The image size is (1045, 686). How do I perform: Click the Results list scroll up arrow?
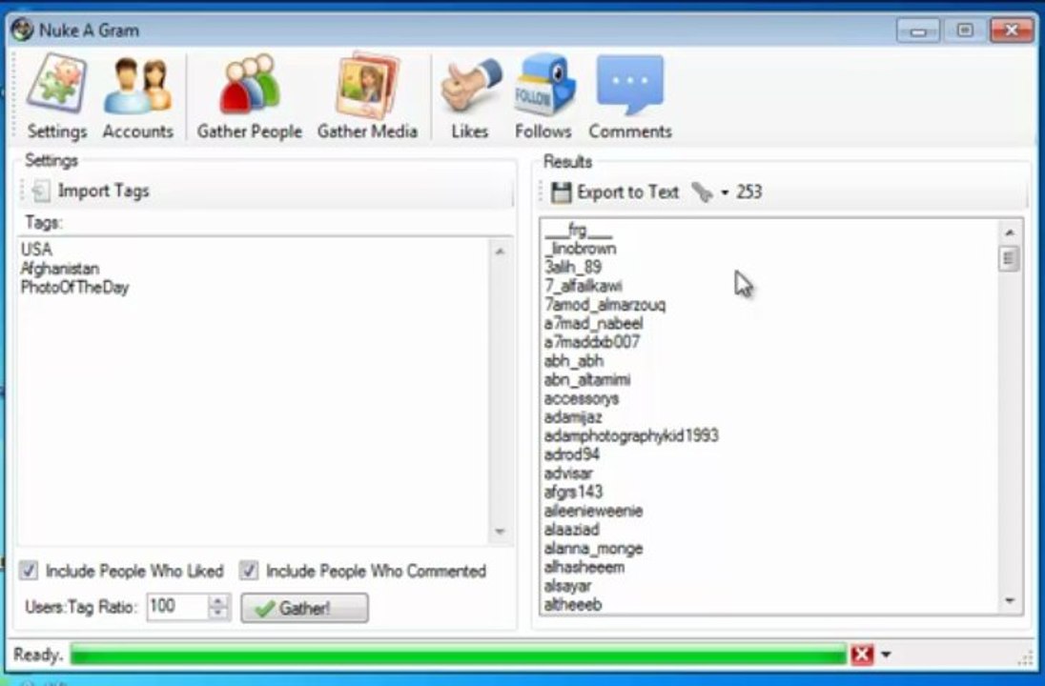pyautogui.click(x=1010, y=232)
